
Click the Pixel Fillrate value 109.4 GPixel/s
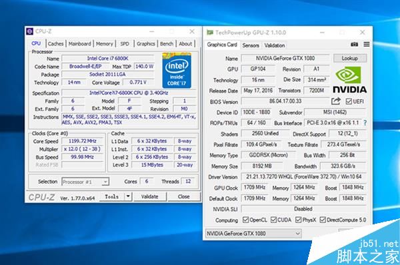click(261, 144)
